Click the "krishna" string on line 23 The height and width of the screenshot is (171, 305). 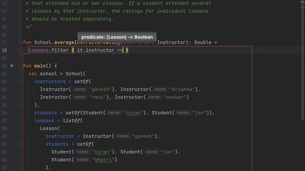[x=182, y=89]
